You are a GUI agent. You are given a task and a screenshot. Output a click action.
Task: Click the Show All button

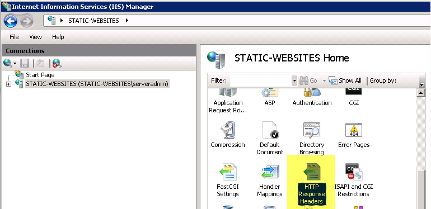coord(345,80)
